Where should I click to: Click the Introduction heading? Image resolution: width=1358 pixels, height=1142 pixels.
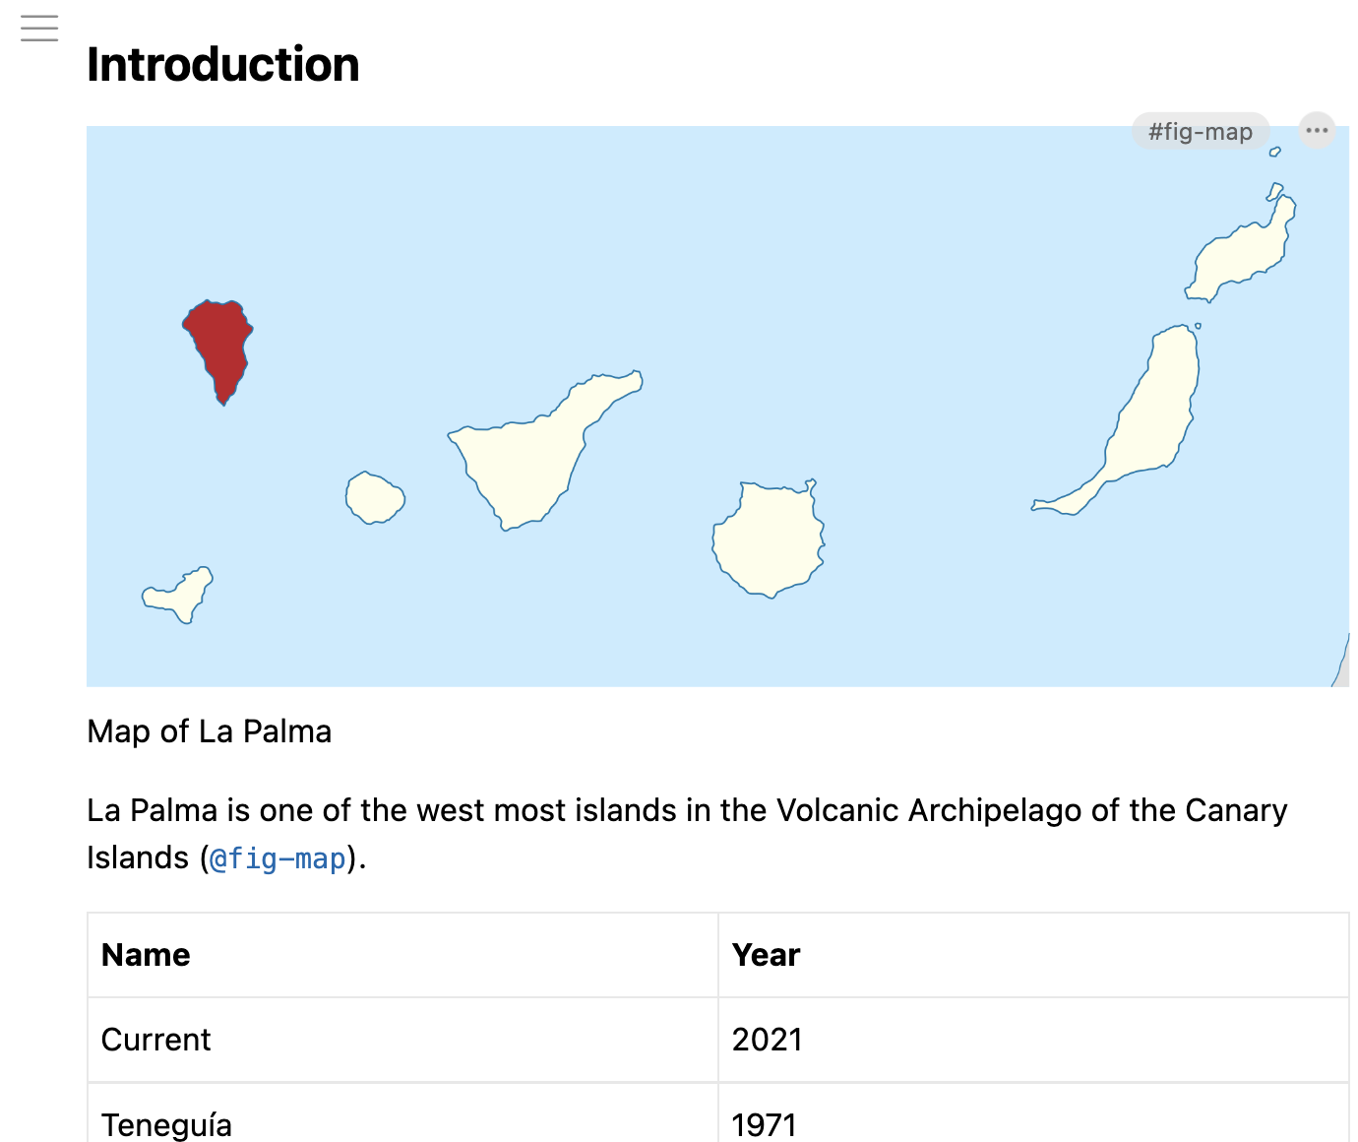[223, 65]
